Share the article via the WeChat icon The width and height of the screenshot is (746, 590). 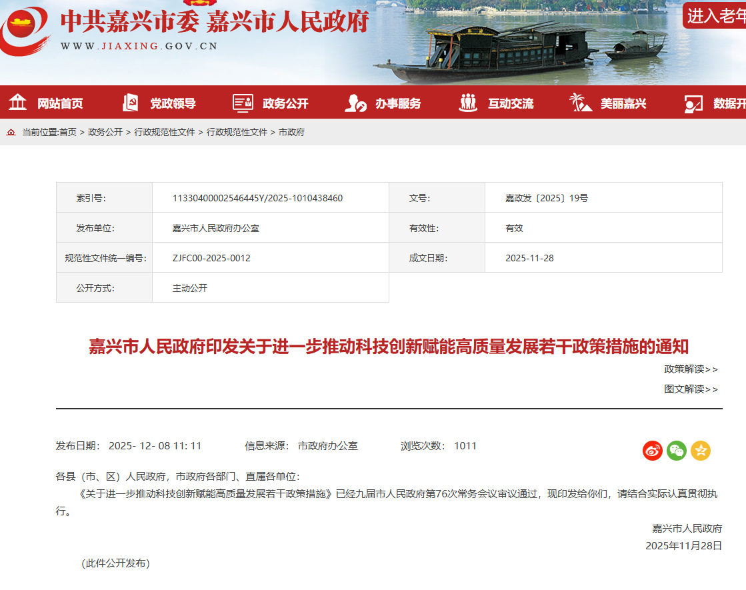676,451
